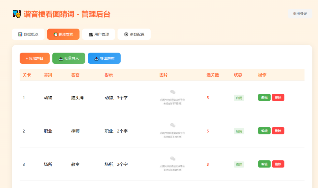Click the bar chart icon in 数据概览 tab
The image size is (318, 188).
pos(20,34)
